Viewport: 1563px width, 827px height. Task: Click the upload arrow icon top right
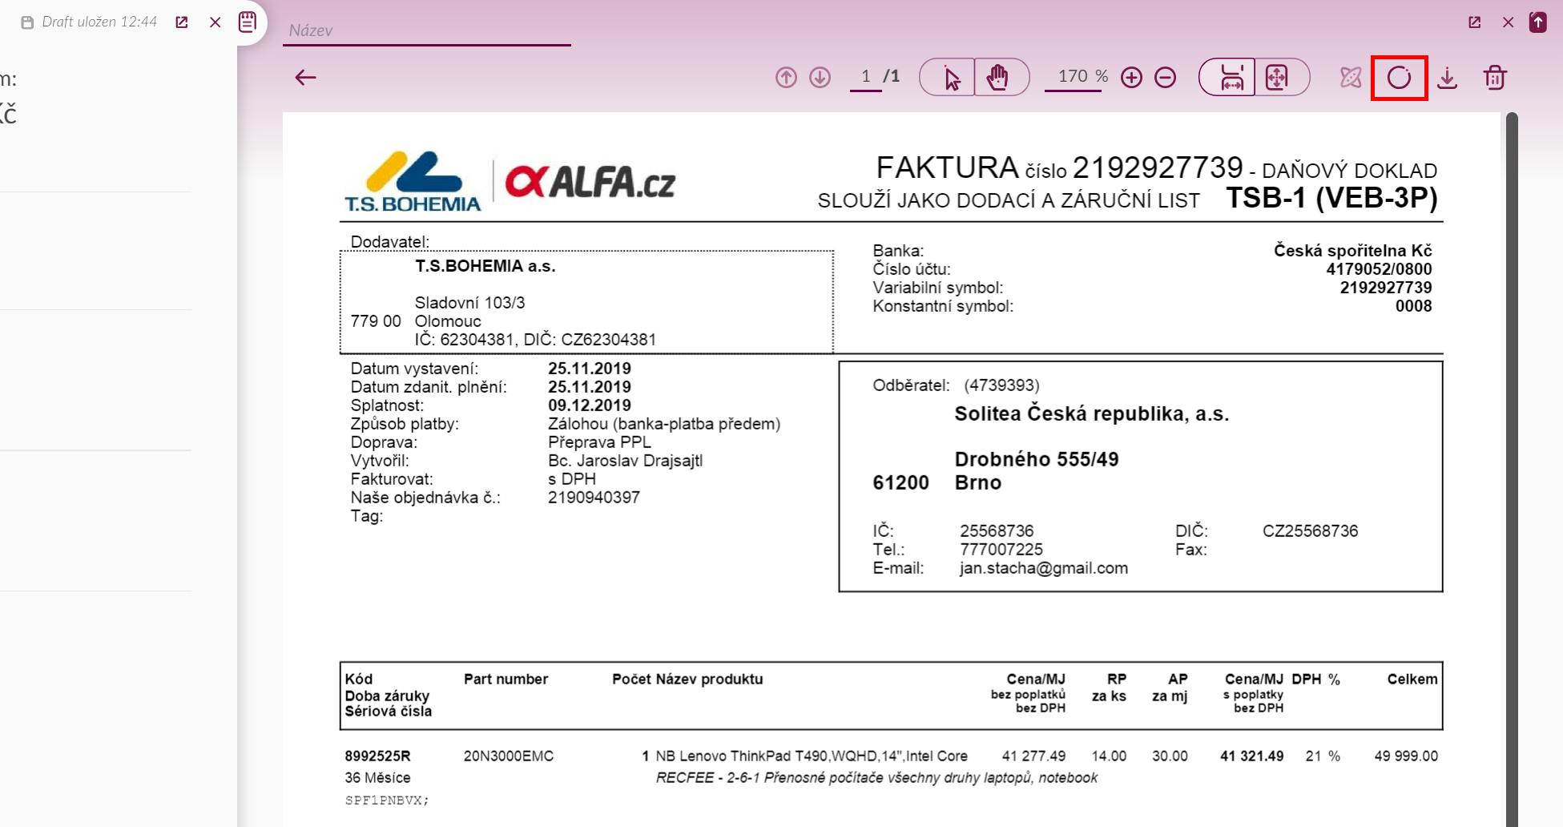pos(1538,22)
